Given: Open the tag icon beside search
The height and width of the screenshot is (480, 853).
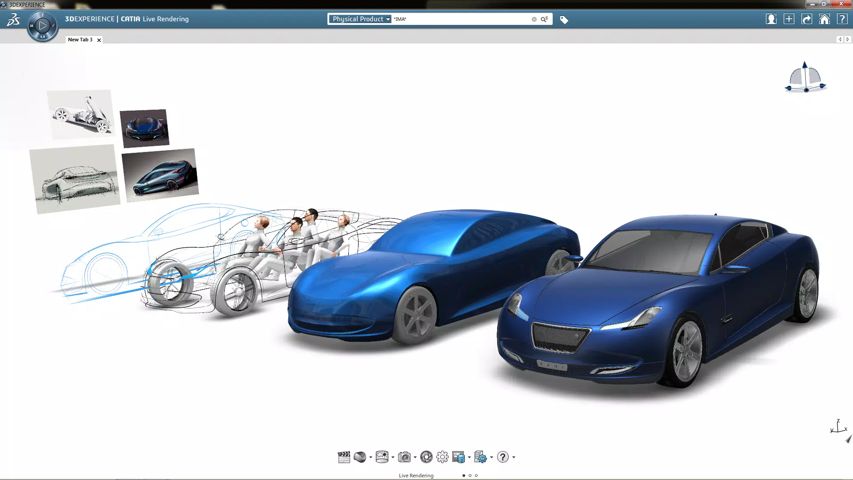Looking at the screenshot, I should point(564,20).
